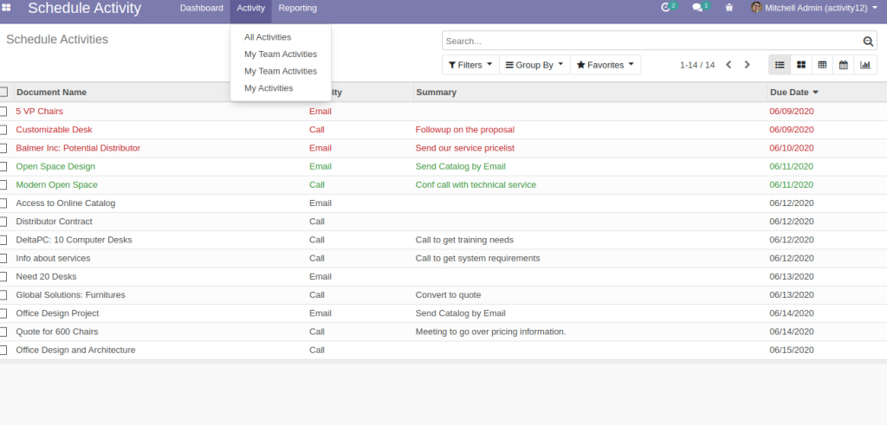The height and width of the screenshot is (425, 887).
Task: Check the Need 20 Desks checkbox
Action: pyautogui.click(x=3, y=277)
